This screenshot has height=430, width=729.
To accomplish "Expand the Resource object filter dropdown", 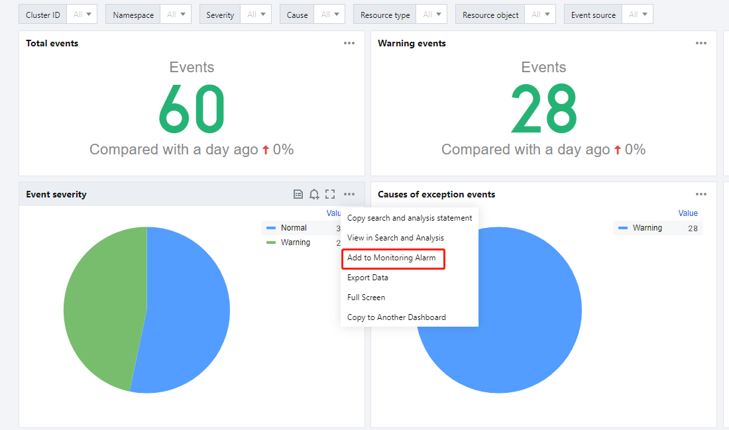I will coord(540,15).
